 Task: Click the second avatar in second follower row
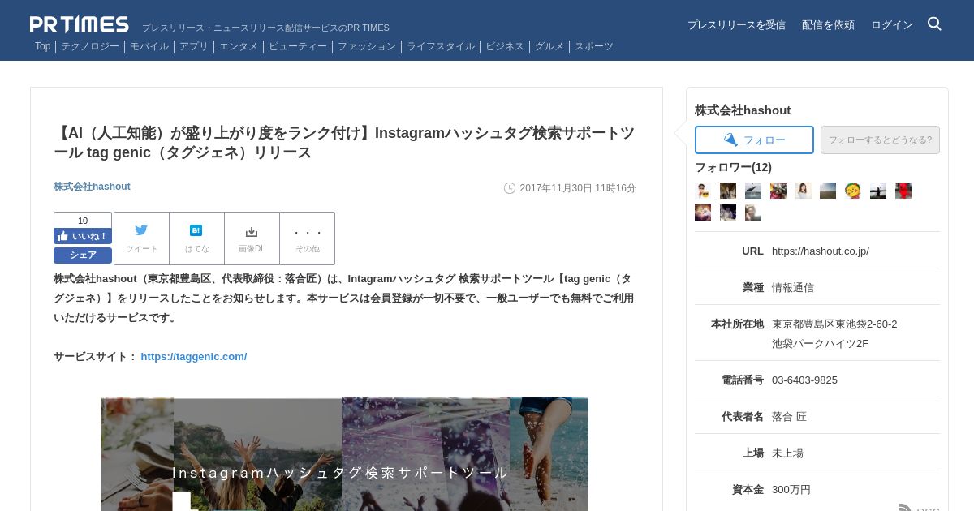pos(728,213)
